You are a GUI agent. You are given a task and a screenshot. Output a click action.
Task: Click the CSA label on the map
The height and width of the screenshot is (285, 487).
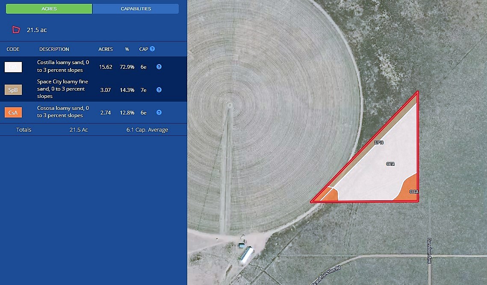(413, 192)
